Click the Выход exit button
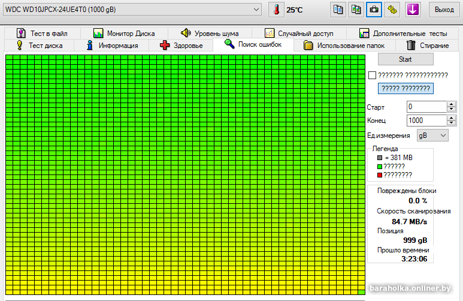Image resolution: width=463 pixels, height=301 pixels. (x=444, y=10)
